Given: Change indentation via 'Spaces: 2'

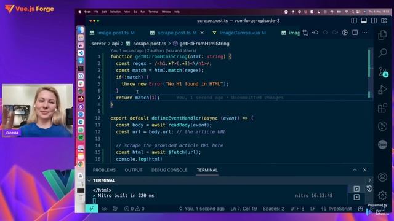Looking at the screenshot, I should (273, 209).
